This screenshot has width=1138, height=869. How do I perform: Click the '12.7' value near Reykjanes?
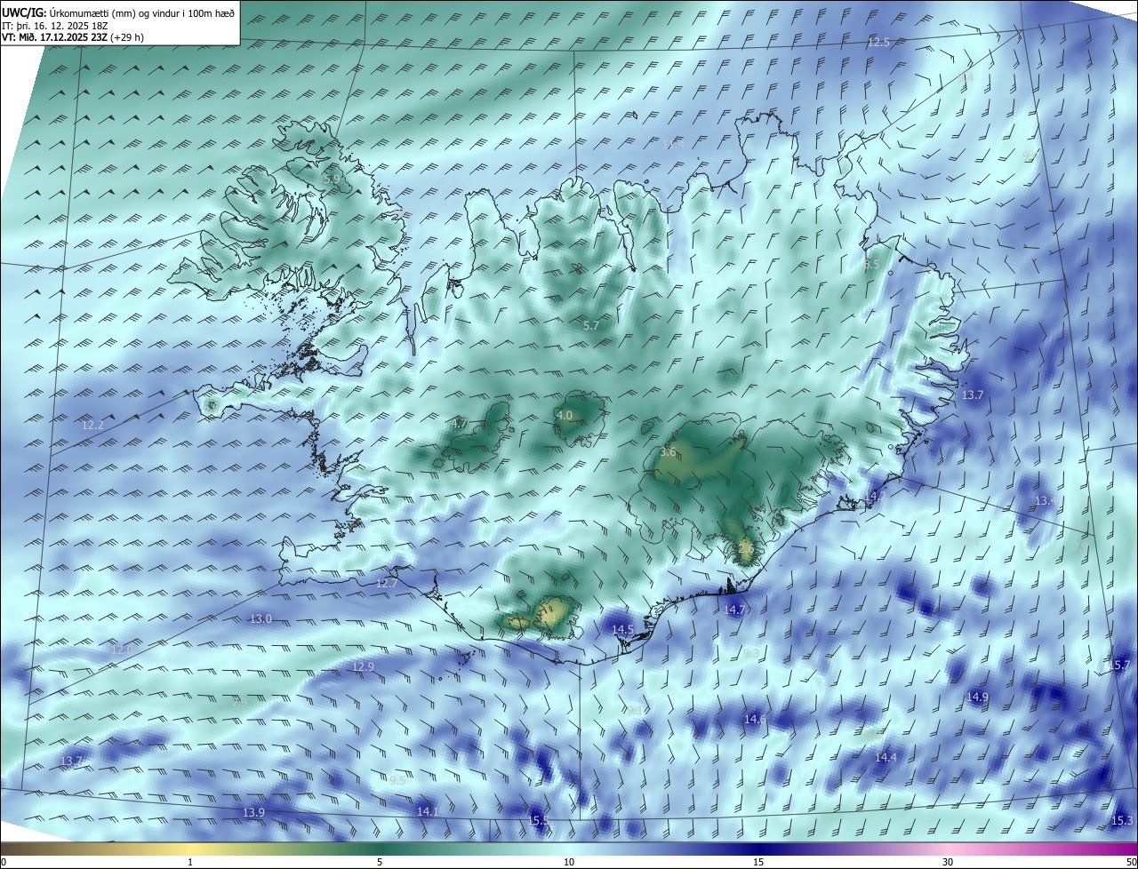click(387, 584)
